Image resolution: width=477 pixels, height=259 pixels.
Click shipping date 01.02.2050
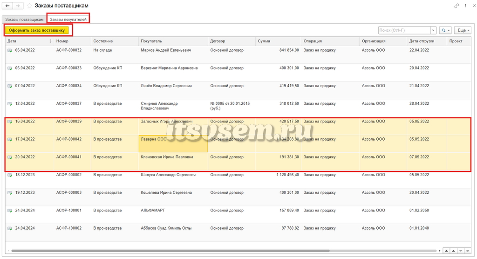419,210
